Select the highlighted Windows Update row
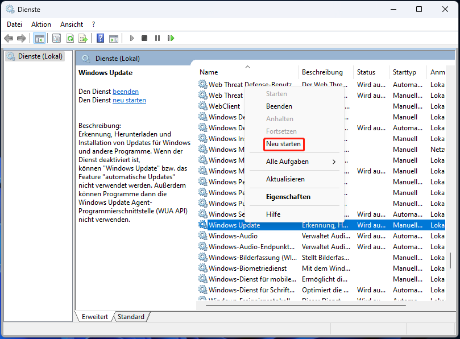 coord(321,225)
